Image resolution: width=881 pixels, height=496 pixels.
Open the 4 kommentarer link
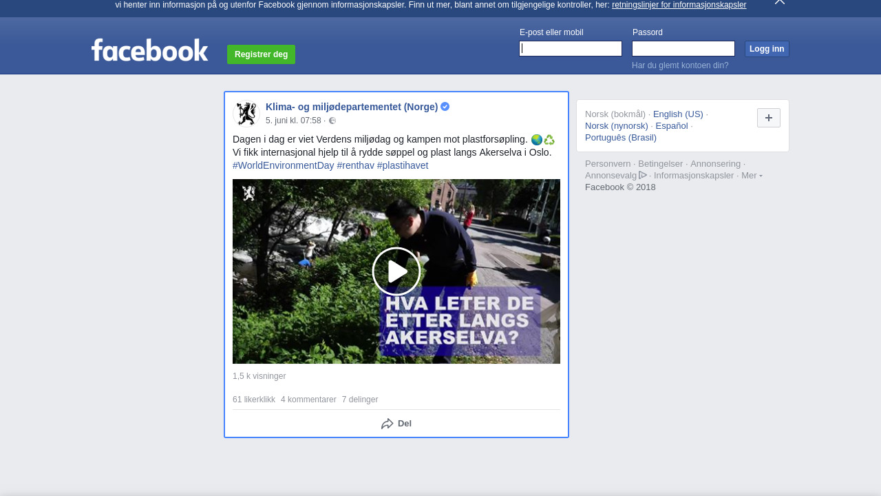pos(308,400)
